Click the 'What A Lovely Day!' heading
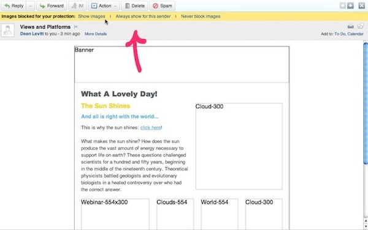The image size is (368, 230). tap(119, 94)
